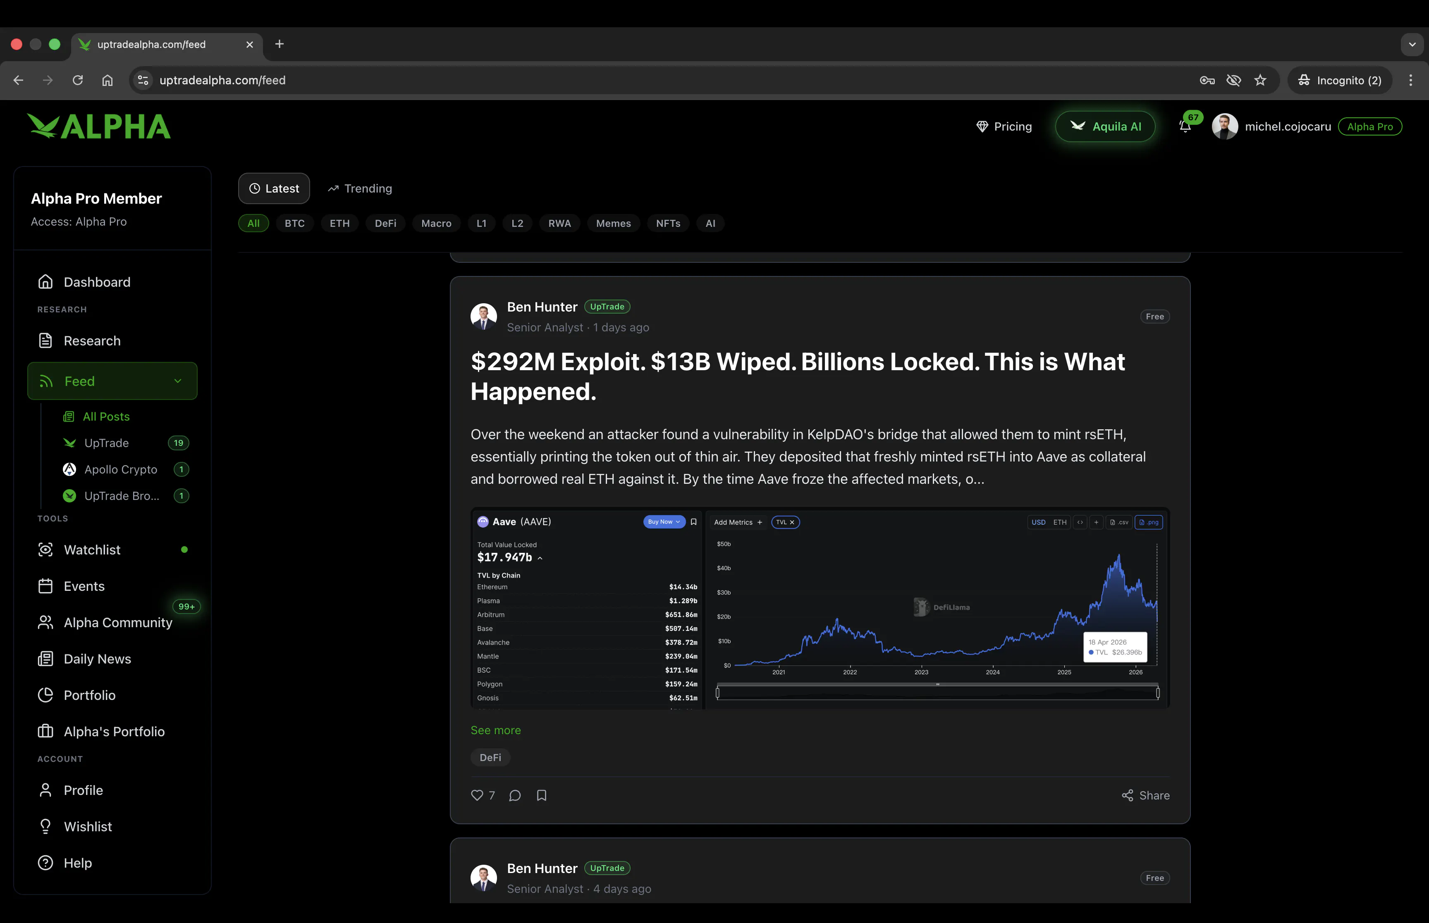Bookmark this page with star icon
The image size is (1429, 923).
tap(1260, 80)
